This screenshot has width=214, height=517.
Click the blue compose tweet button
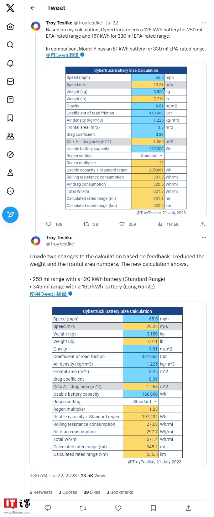(x=10, y=215)
